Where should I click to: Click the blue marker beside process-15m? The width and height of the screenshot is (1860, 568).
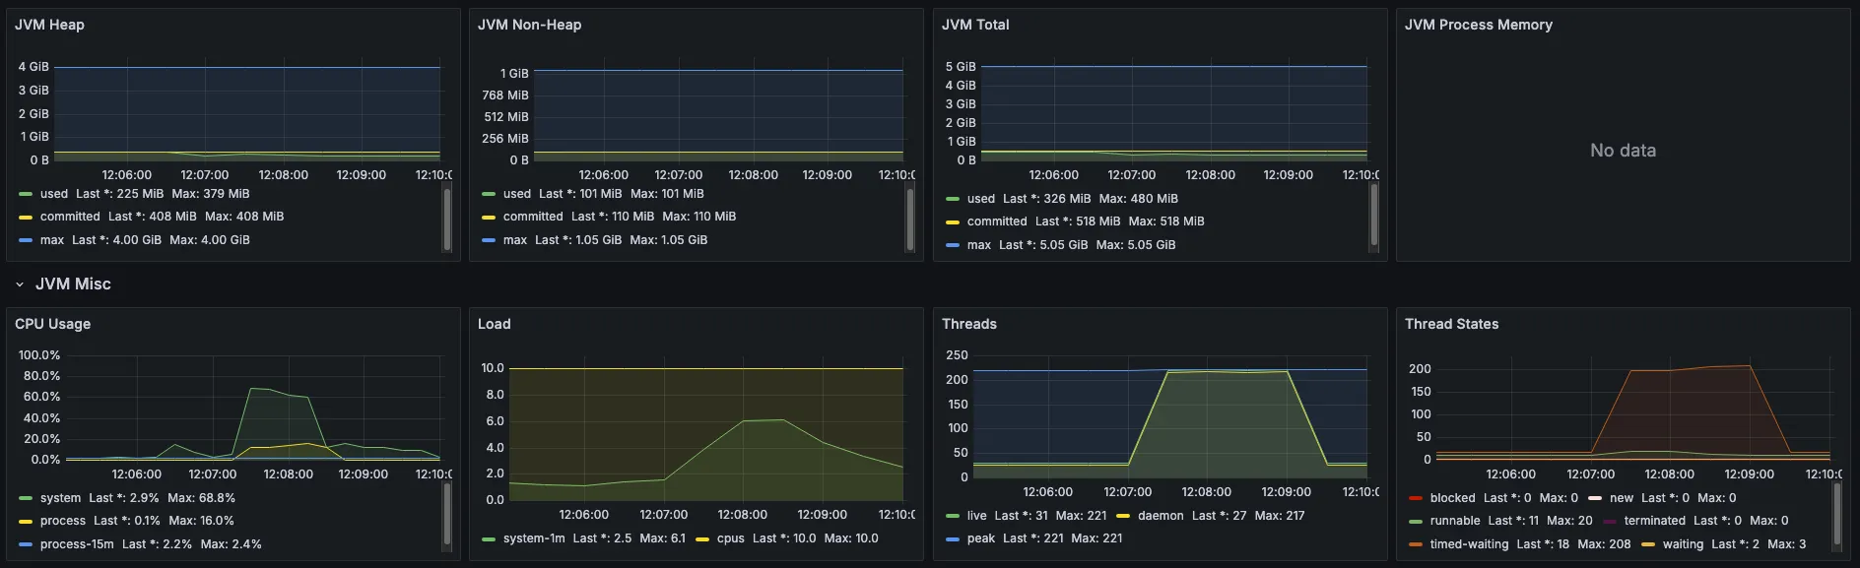pos(26,544)
